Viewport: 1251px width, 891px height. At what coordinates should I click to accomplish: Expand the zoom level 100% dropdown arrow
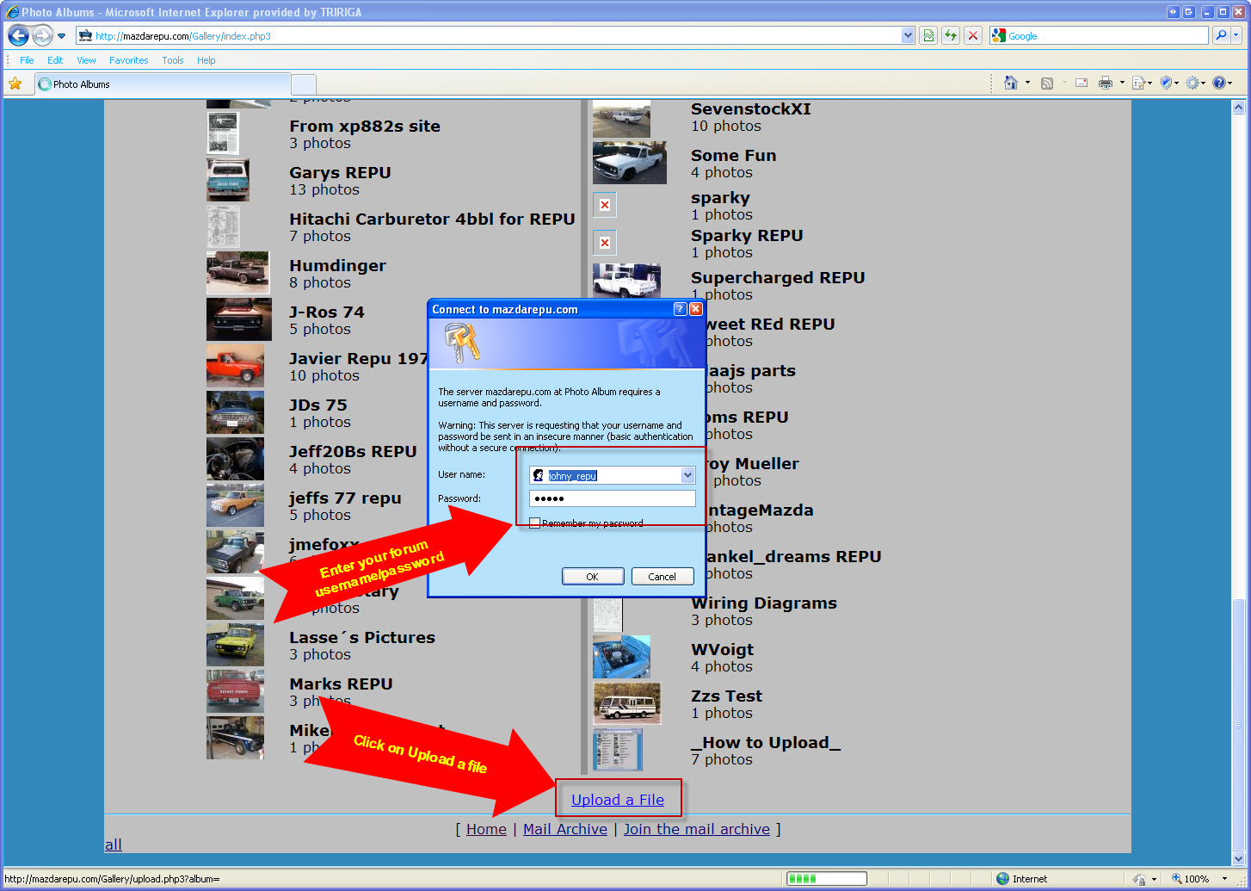[x=1224, y=879]
